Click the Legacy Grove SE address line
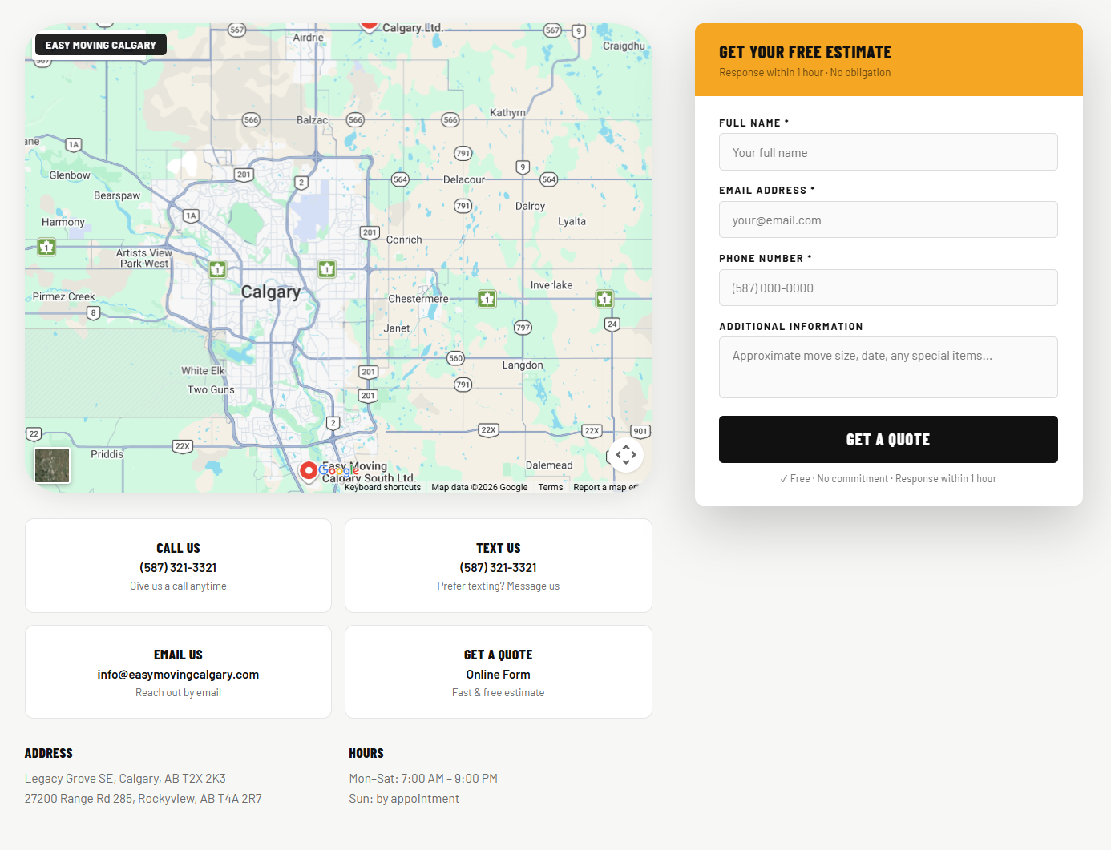The height and width of the screenshot is (850, 1111). [125, 779]
